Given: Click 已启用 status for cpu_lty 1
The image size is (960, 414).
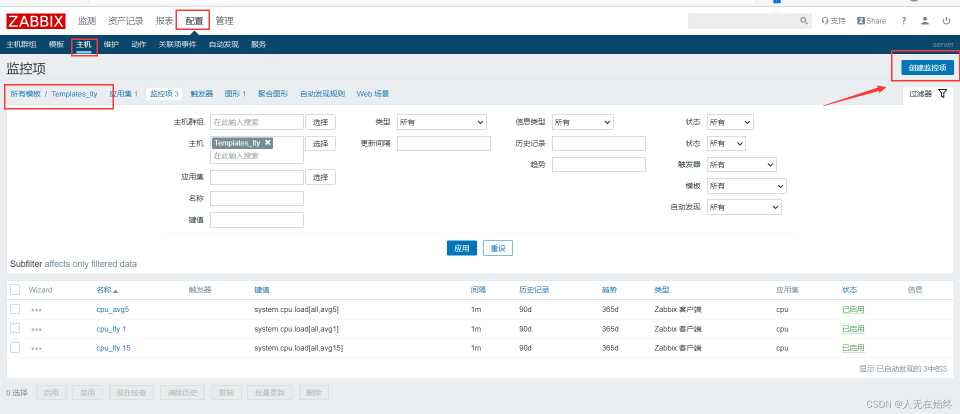Looking at the screenshot, I should click(x=853, y=329).
